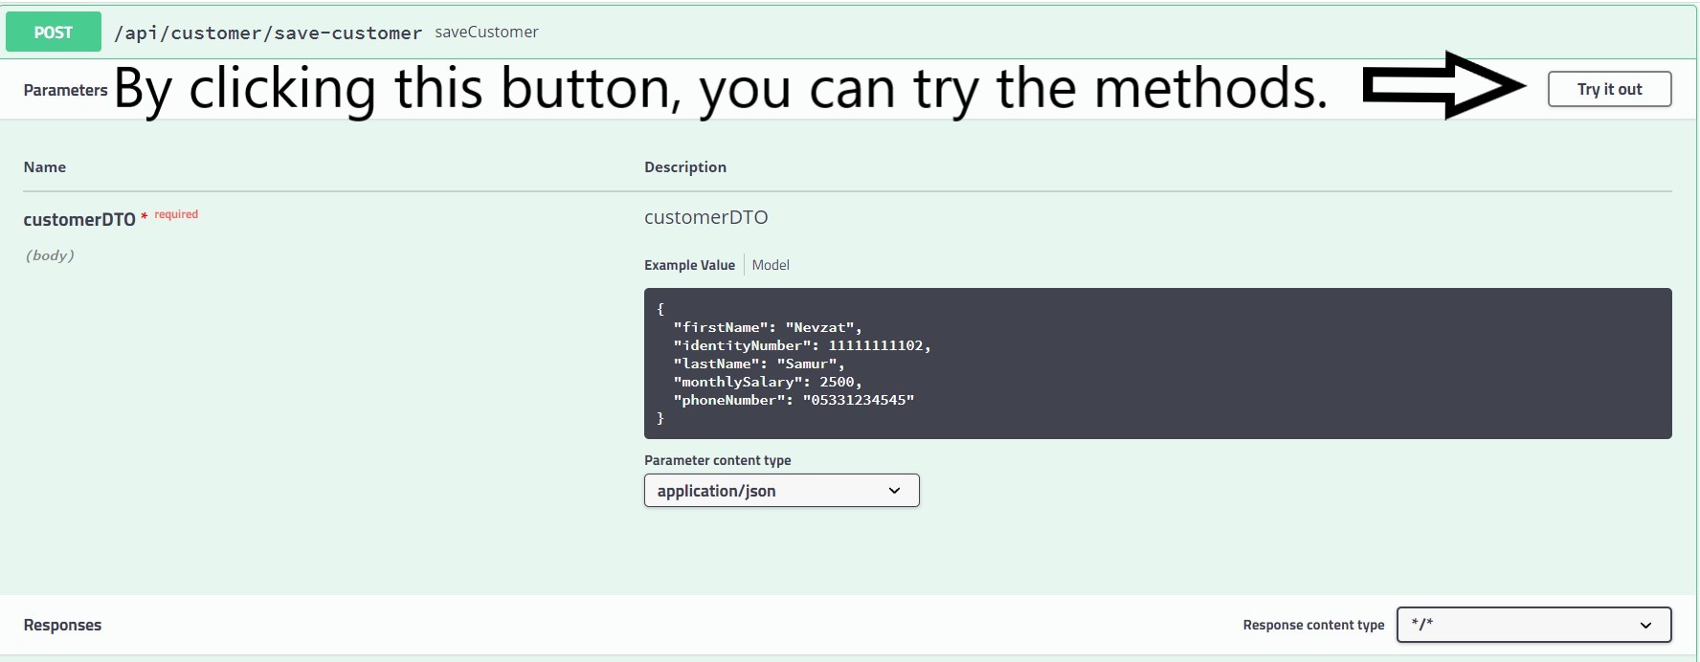Click the Responses section header
The width and height of the screenshot is (1700, 662).
(61, 625)
